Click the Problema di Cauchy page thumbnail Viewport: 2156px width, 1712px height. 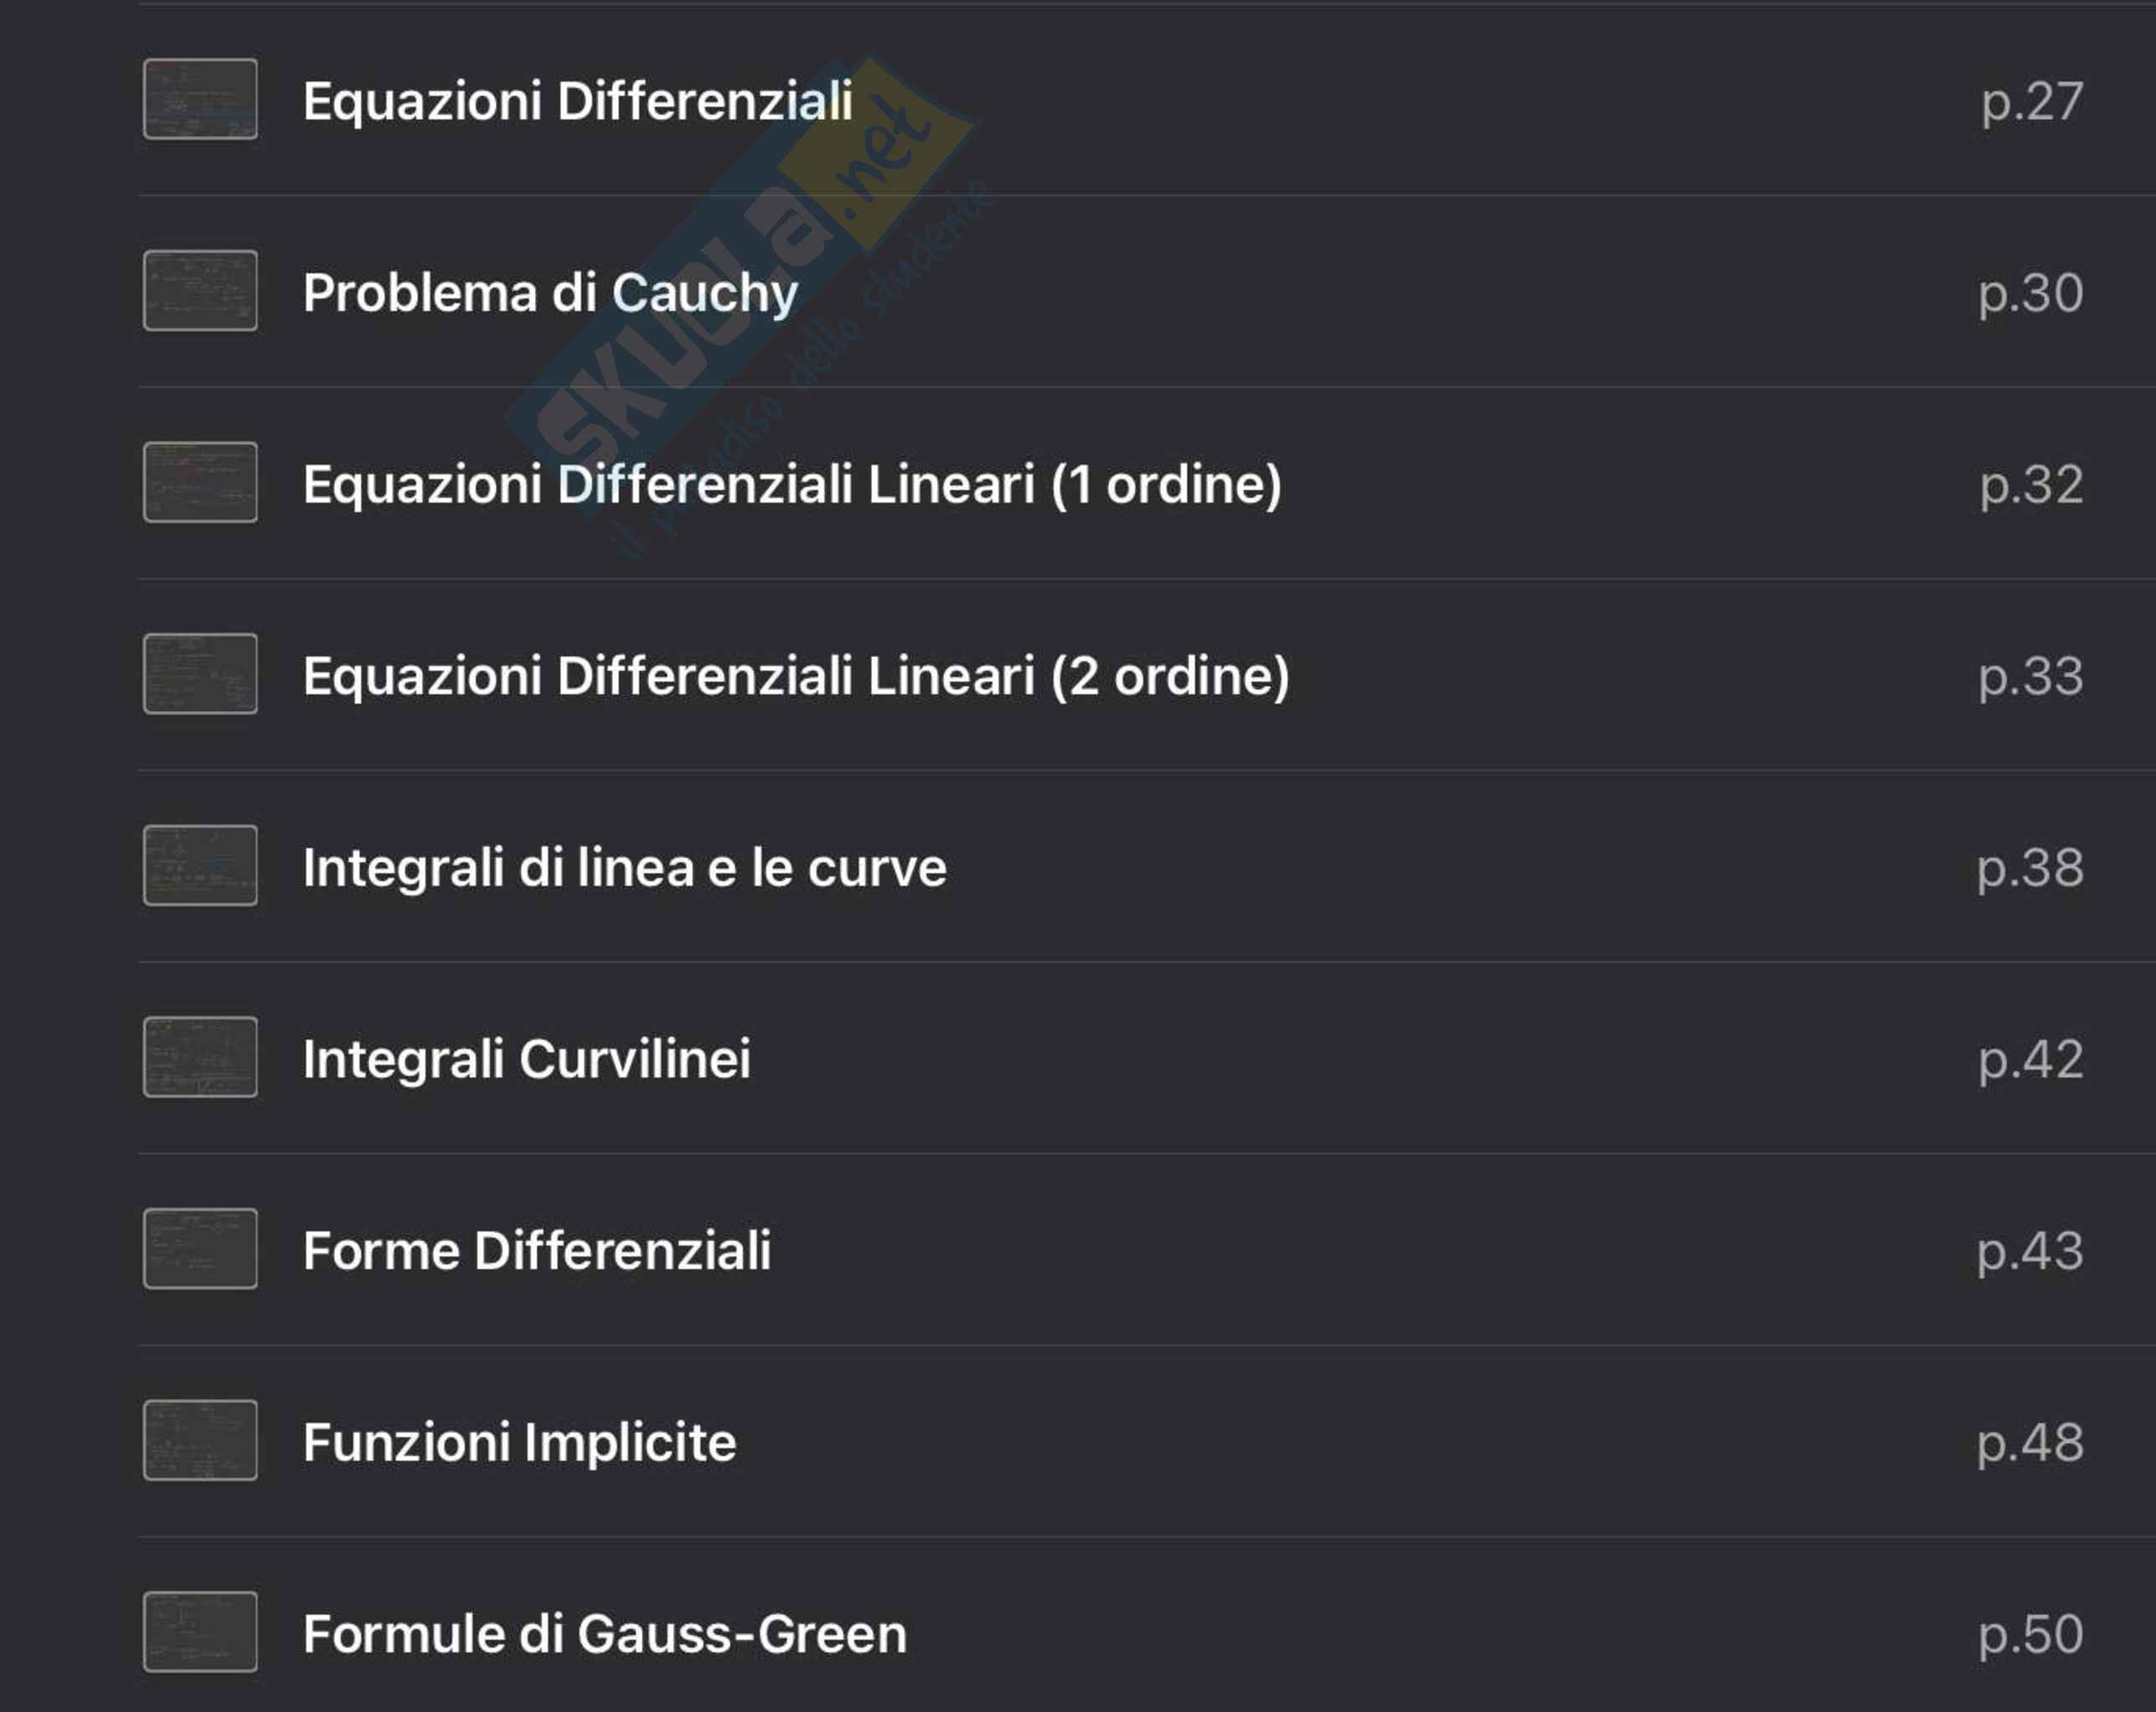click(200, 291)
